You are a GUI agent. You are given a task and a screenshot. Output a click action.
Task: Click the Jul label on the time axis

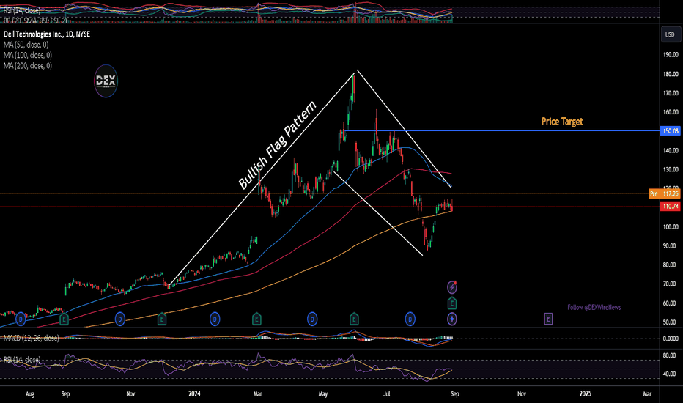387,394
